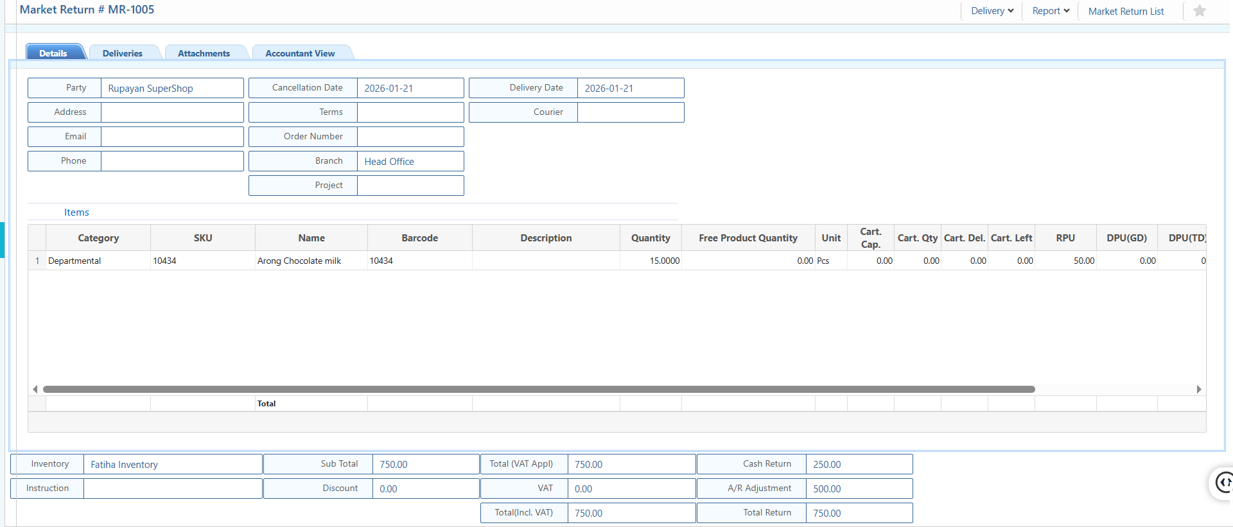Screen dimensions: 1233x527
Task: Open the Delivery dropdown menu
Action: (992, 11)
